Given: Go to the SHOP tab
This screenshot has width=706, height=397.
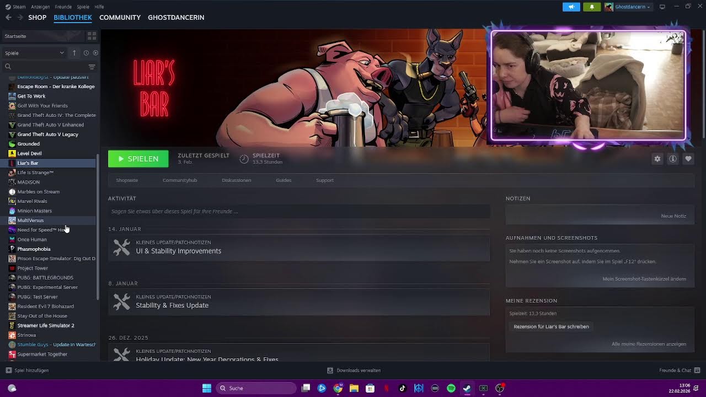Looking at the screenshot, I should [x=38, y=18].
